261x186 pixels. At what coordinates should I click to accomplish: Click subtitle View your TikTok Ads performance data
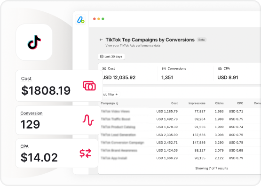[133, 46]
